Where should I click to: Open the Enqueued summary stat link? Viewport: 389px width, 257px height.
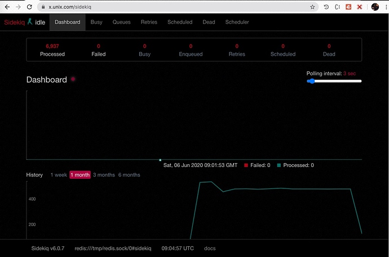coord(191,50)
